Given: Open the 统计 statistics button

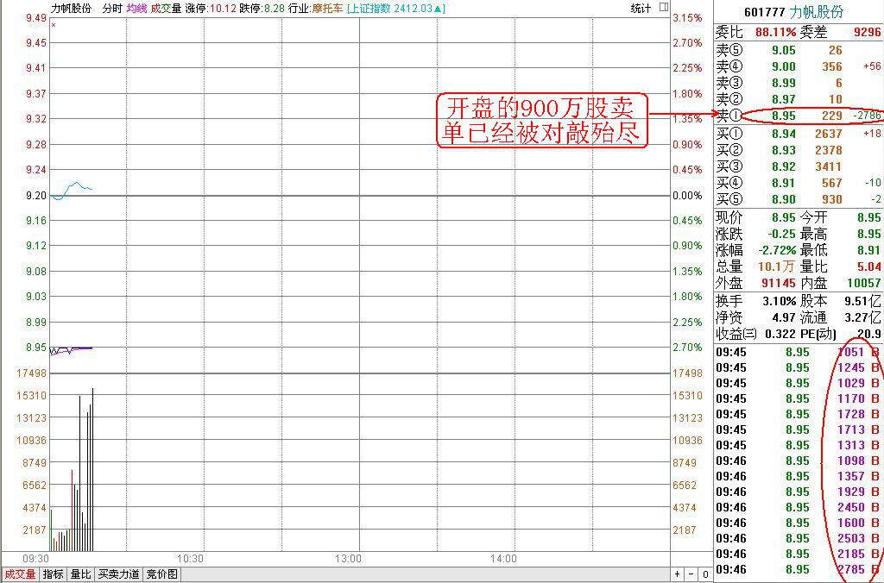Looking at the screenshot, I should [x=641, y=9].
